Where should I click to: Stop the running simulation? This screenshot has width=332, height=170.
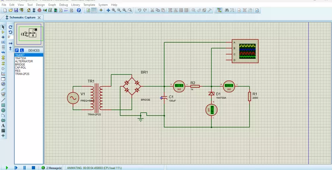pos(33,168)
